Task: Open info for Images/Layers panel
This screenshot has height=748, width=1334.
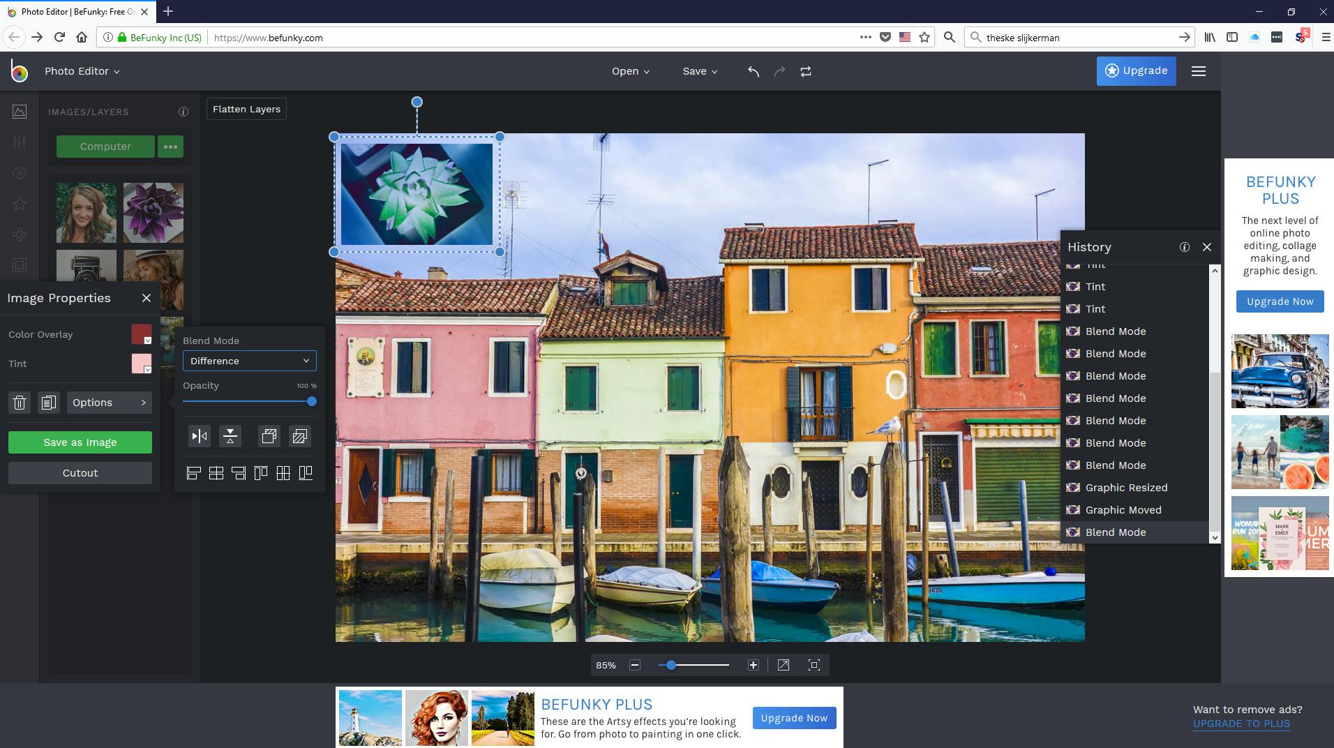Action: [x=183, y=112]
